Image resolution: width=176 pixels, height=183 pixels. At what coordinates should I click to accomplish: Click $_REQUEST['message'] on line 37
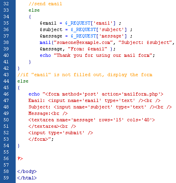[98, 36]
